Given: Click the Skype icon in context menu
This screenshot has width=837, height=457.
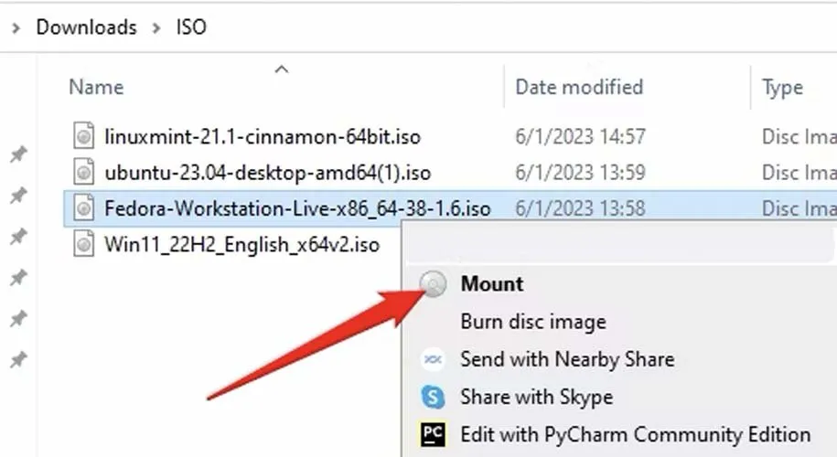Looking at the screenshot, I should pos(433,397).
